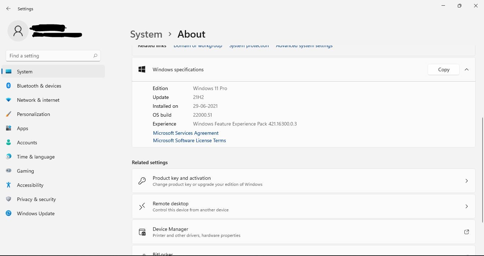This screenshot has height=256, width=484.
Task: Collapse the Windows specifications section
Action: pos(467,69)
